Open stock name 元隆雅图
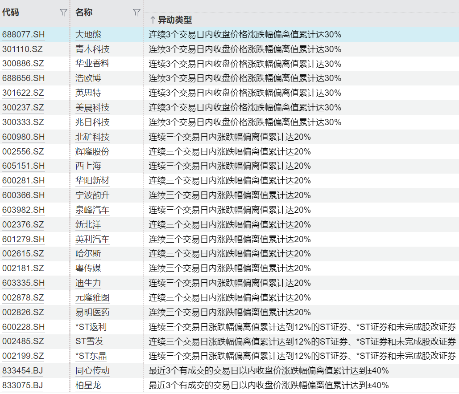Screen dimensions: 459x394 92,298
